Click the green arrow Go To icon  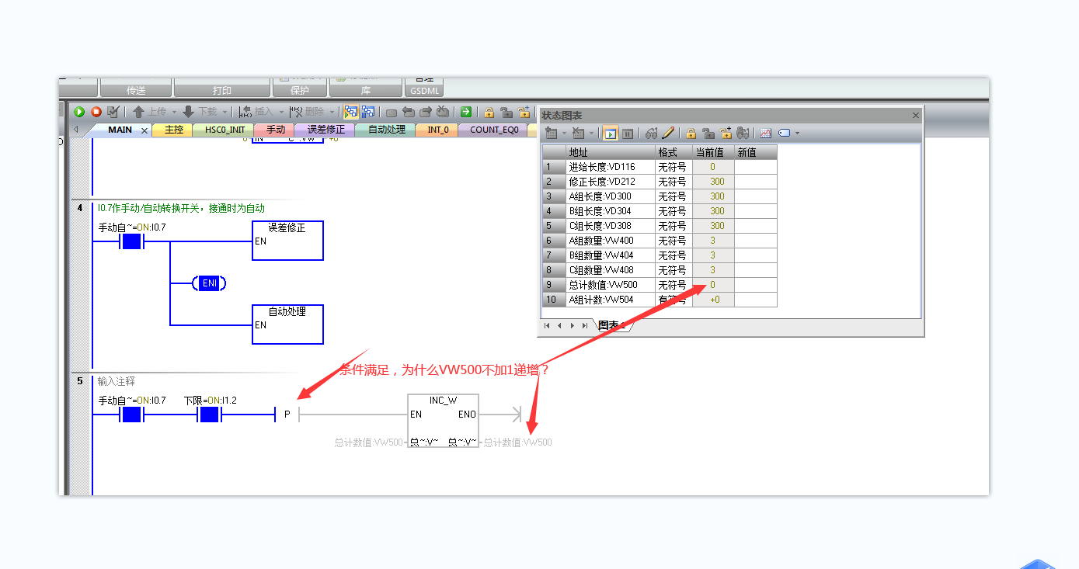point(466,112)
